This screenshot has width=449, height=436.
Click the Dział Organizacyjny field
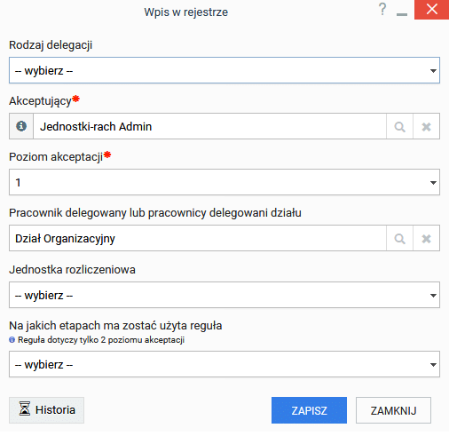coord(198,238)
